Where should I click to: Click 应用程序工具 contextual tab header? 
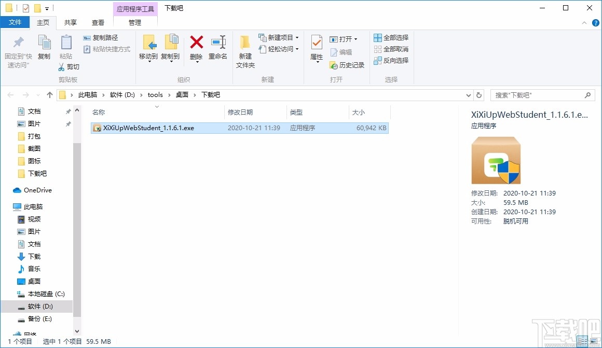pos(135,9)
